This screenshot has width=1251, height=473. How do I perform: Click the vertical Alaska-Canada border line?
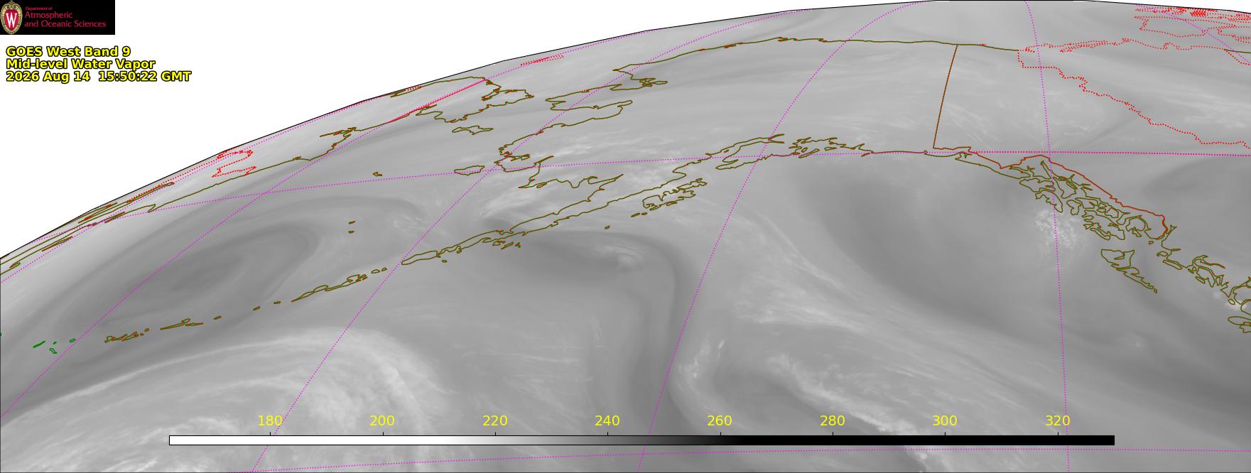coord(944,97)
